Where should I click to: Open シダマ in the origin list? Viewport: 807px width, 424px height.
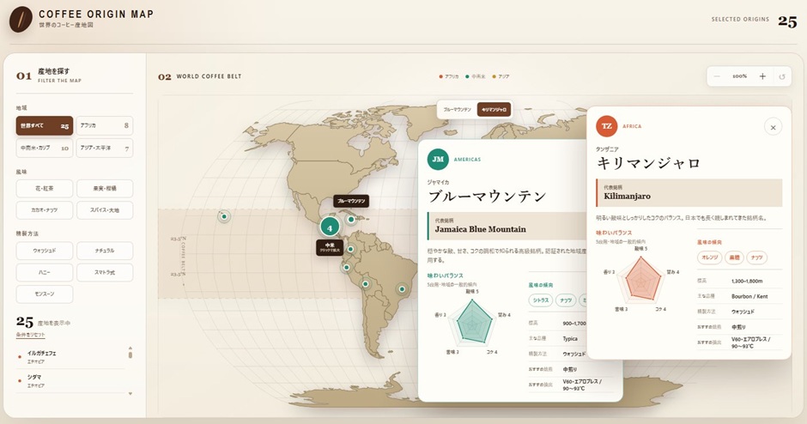pyautogui.click(x=70, y=381)
